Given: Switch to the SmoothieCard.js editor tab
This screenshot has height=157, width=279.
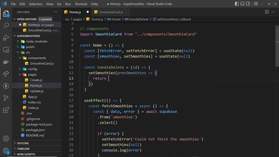Looking at the screenshot, I should pos(111,12).
